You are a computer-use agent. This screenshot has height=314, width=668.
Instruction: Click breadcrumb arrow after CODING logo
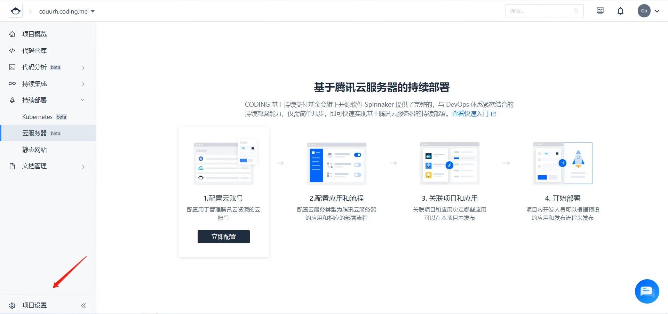click(x=30, y=11)
